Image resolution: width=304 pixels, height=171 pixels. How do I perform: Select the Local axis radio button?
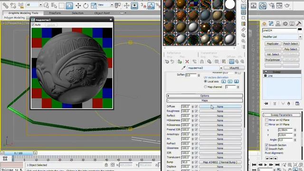(205, 81)
